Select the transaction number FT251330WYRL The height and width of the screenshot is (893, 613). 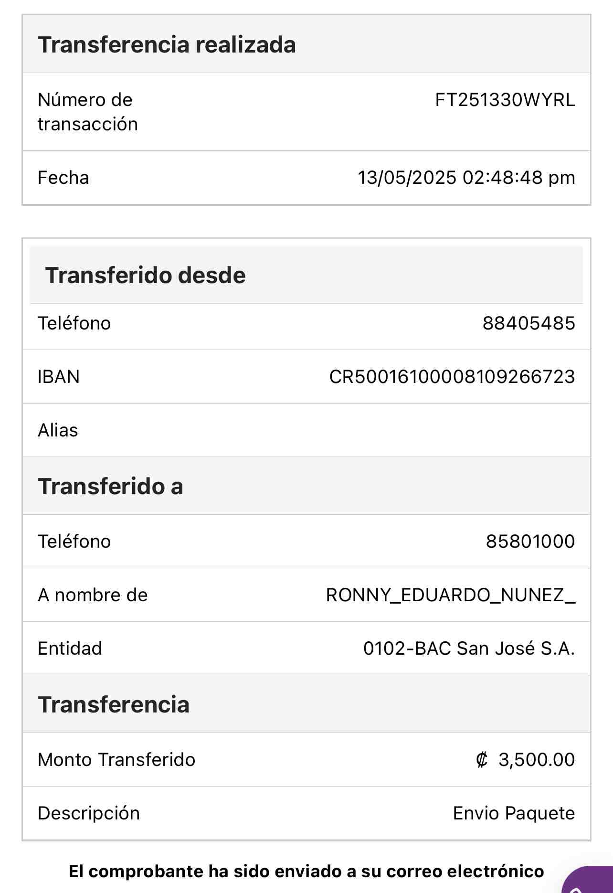tap(505, 100)
